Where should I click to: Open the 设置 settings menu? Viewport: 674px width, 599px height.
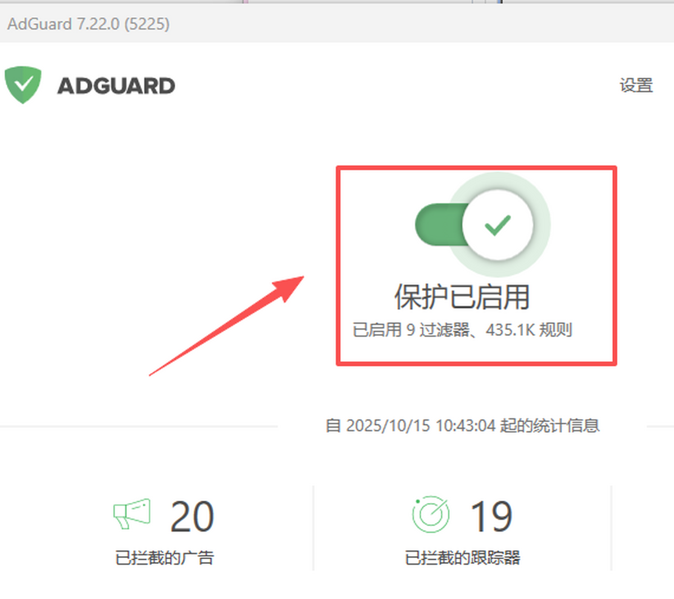636,85
